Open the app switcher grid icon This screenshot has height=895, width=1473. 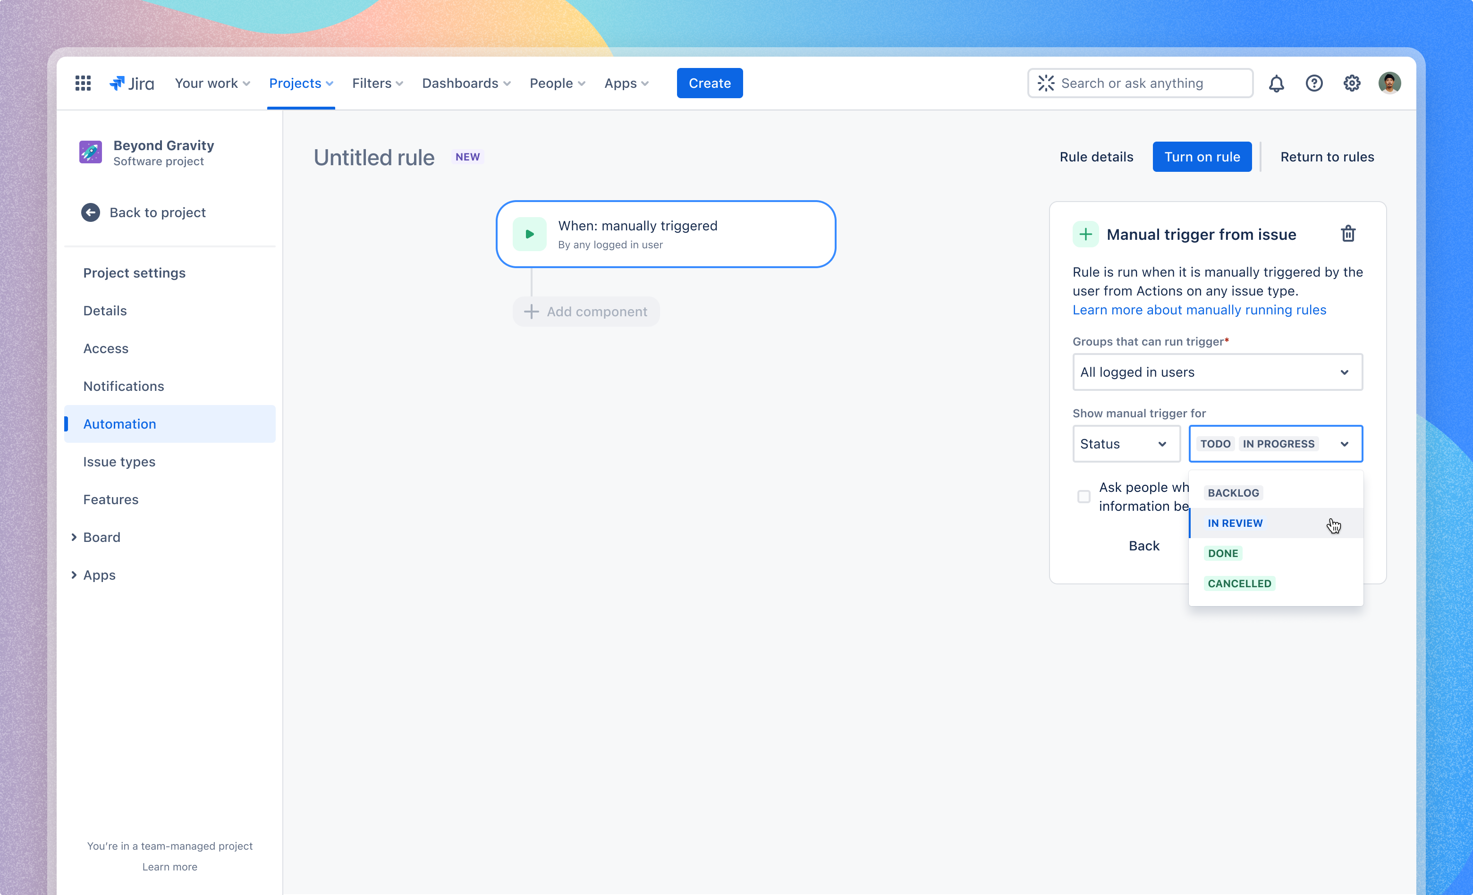coord(83,83)
